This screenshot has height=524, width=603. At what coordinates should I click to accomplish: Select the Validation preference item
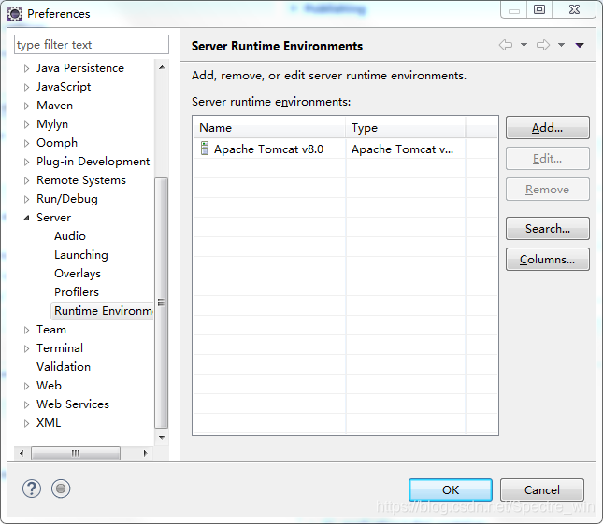pos(64,367)
